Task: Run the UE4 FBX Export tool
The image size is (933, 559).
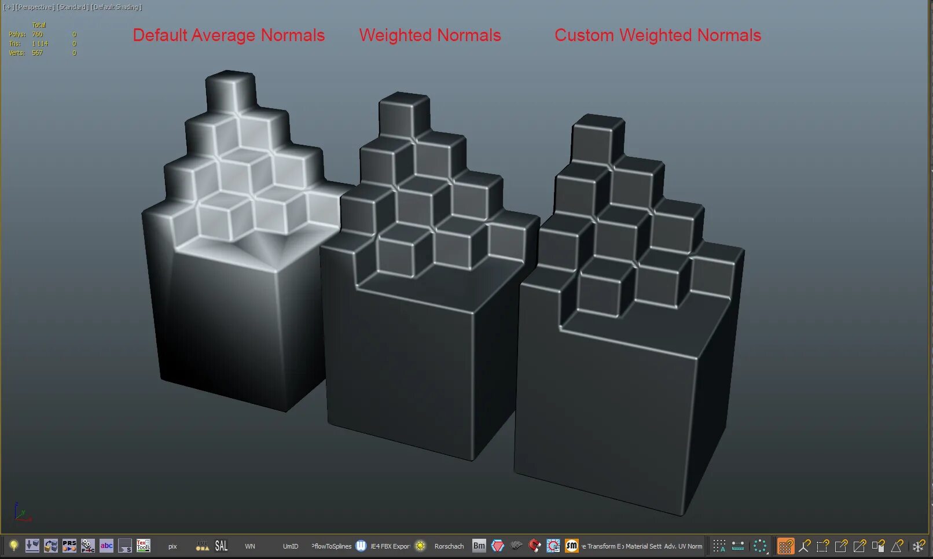Action: pos(391,546)
